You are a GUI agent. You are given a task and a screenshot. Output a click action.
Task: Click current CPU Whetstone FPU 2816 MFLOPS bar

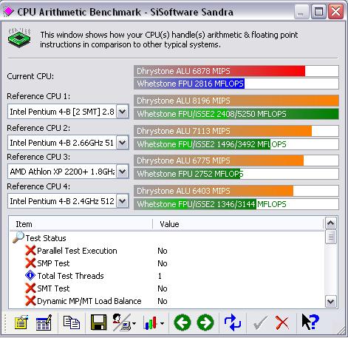click(236, 84)
